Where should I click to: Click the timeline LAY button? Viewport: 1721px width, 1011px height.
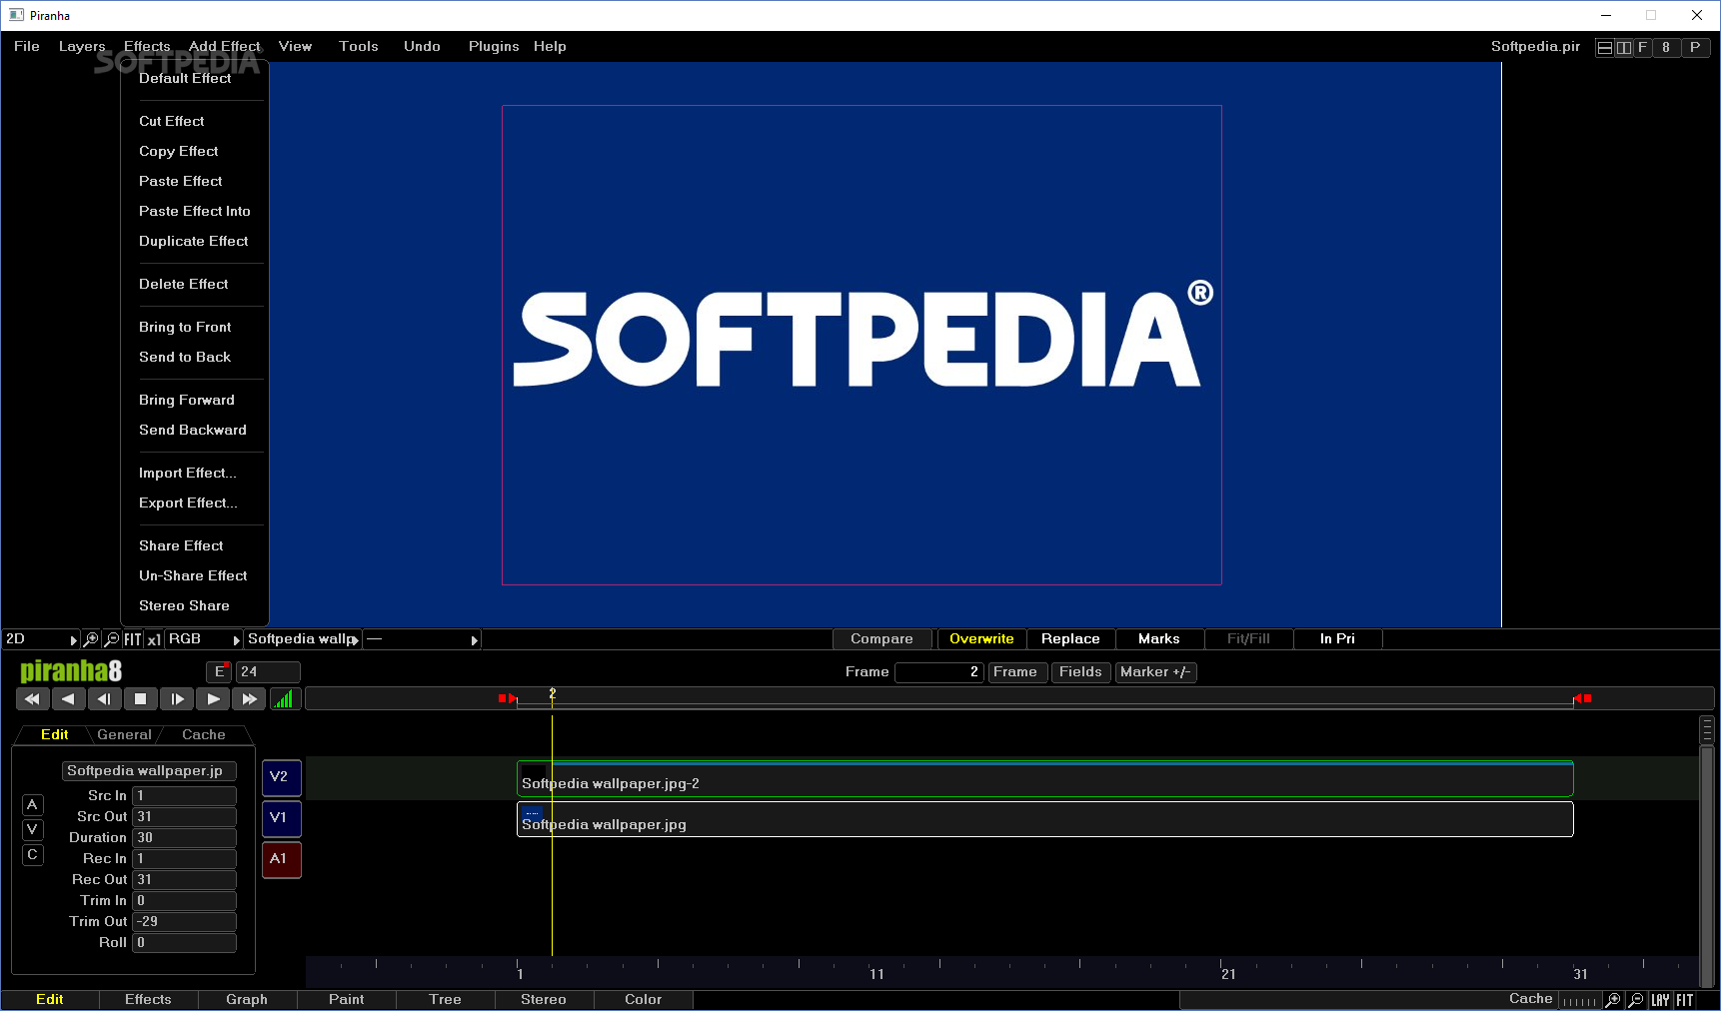[1660, 1000]
